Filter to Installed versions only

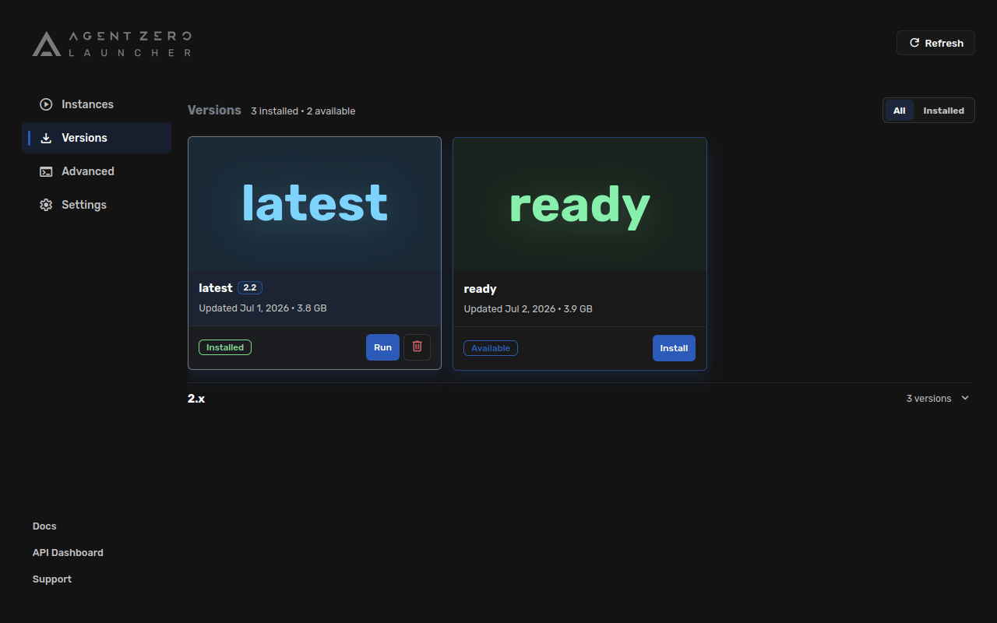[x=943, y=111]
